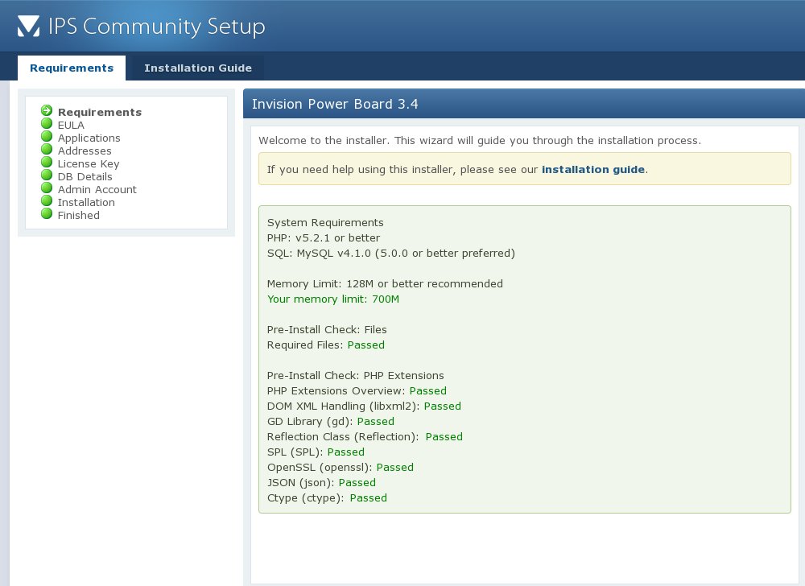Click 'Memory Limit: 128M or better recommended'

[x=385, y=284]
